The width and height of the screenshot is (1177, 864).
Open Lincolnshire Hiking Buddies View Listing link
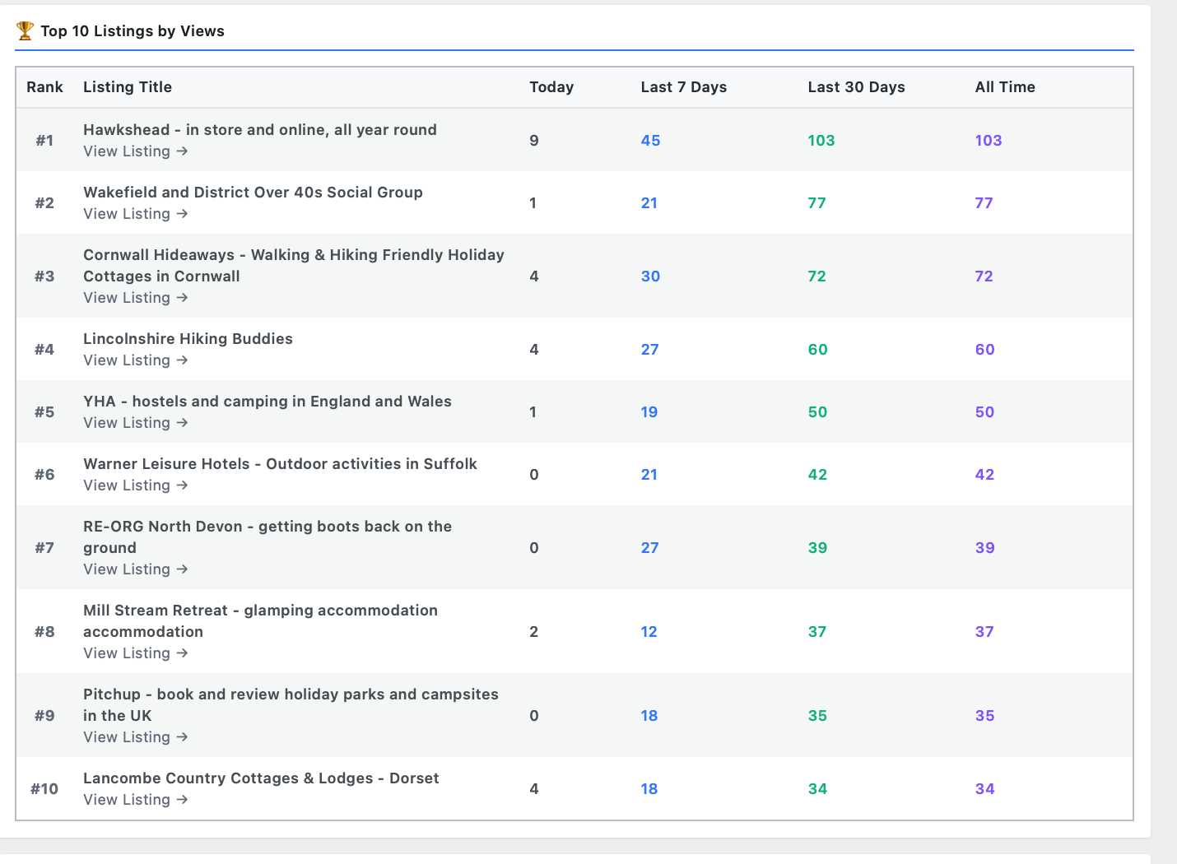pyautogui.click(x=135, y=360)
